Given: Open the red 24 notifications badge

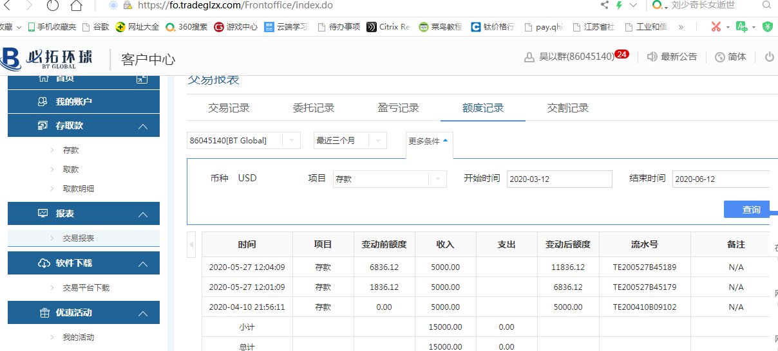Looking at the screenshot, I should tap(621, 54).
